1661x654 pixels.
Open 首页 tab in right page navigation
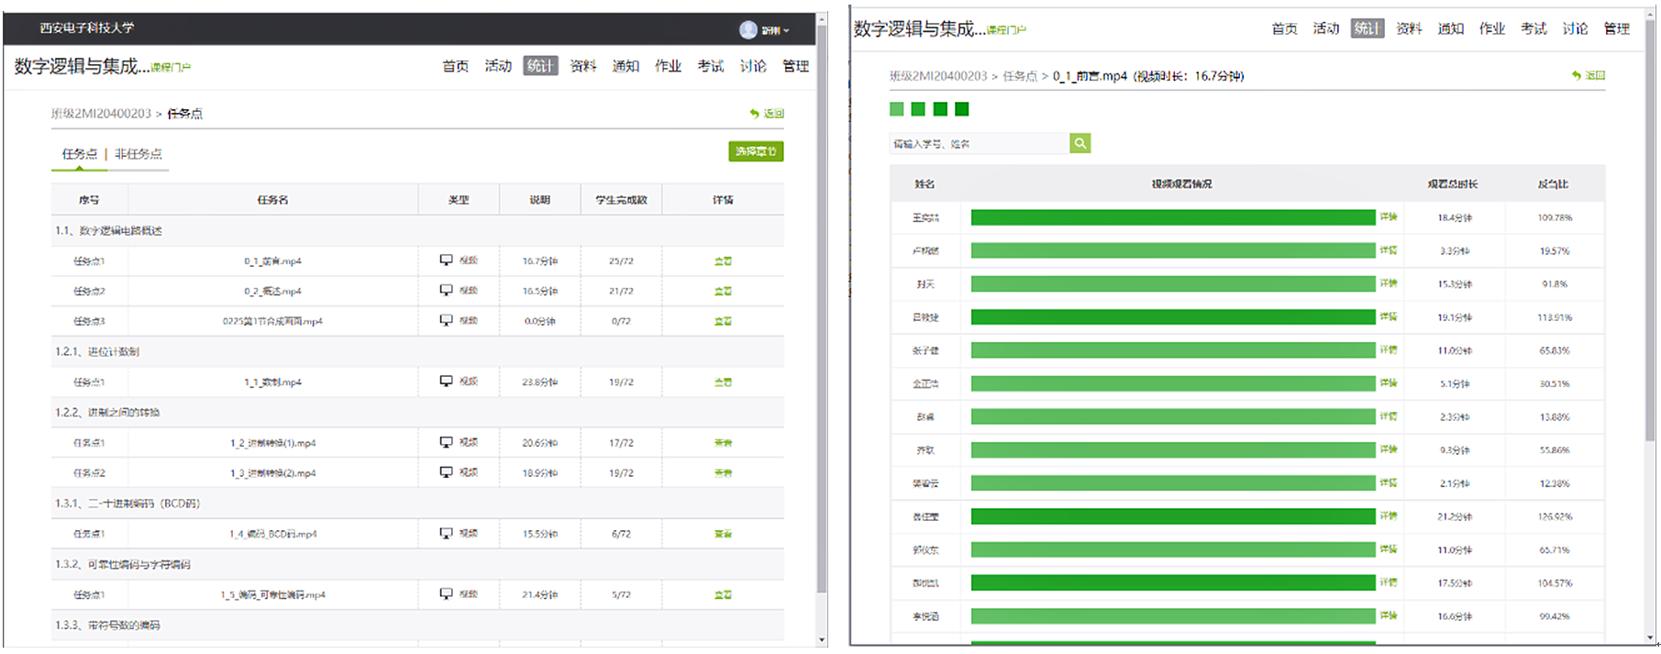click(1284, 28)
